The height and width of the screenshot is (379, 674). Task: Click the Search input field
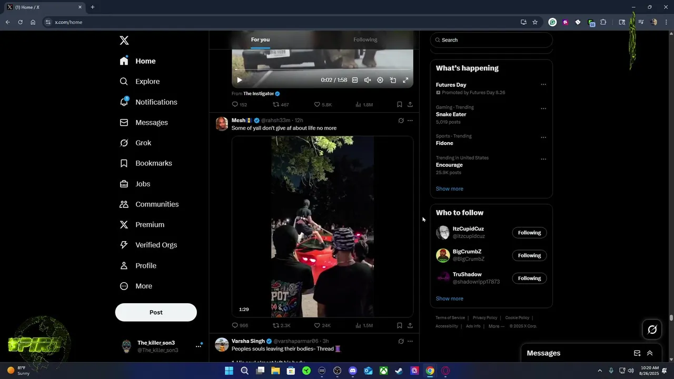[x=491, y=40]
